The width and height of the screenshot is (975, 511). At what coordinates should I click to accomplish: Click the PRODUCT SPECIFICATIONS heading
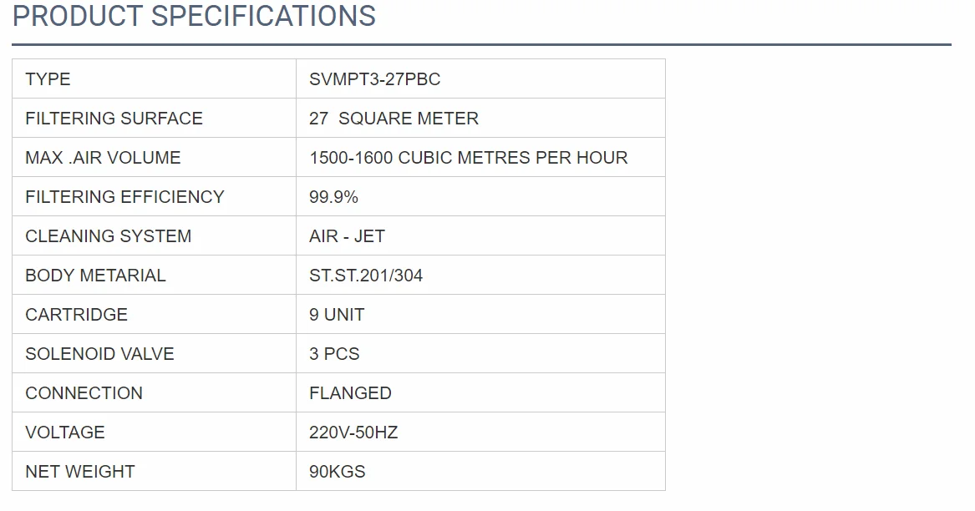(x=194, y=16)
